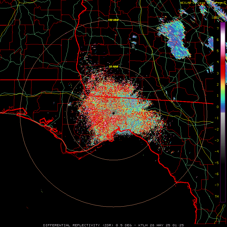Click the "-6" value on the scale
The width and height of the screenshot is (227, 227).
(217, 174)
